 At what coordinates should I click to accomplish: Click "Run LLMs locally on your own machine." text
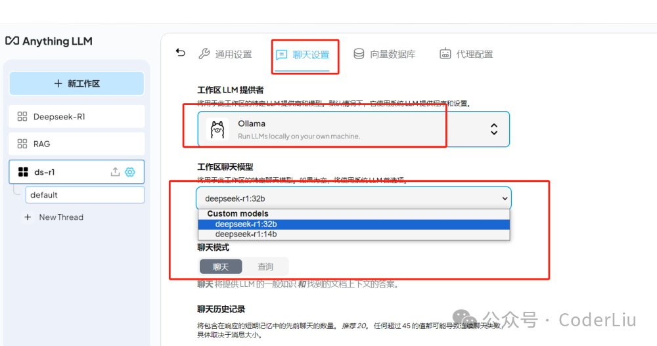[x=299, y=136]
